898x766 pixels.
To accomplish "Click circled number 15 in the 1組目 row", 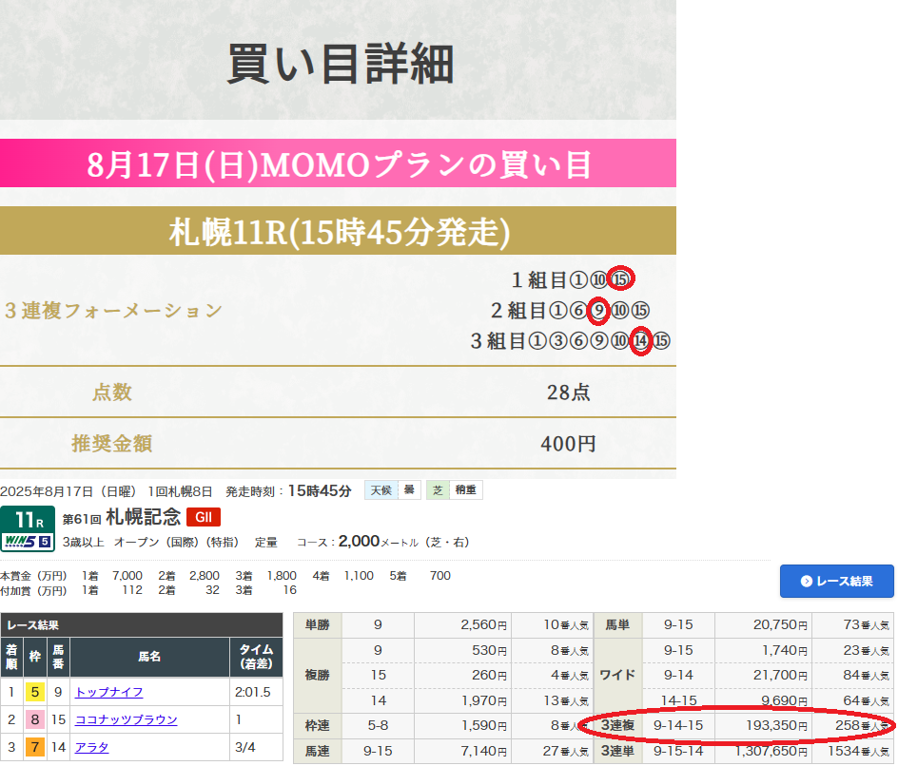I will pos(620,279).
